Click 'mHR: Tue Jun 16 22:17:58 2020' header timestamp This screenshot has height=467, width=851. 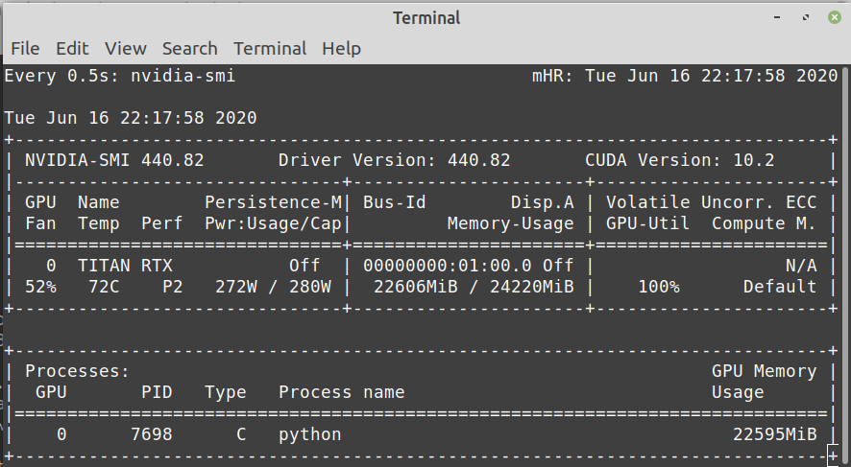click(x=685, y=76)
